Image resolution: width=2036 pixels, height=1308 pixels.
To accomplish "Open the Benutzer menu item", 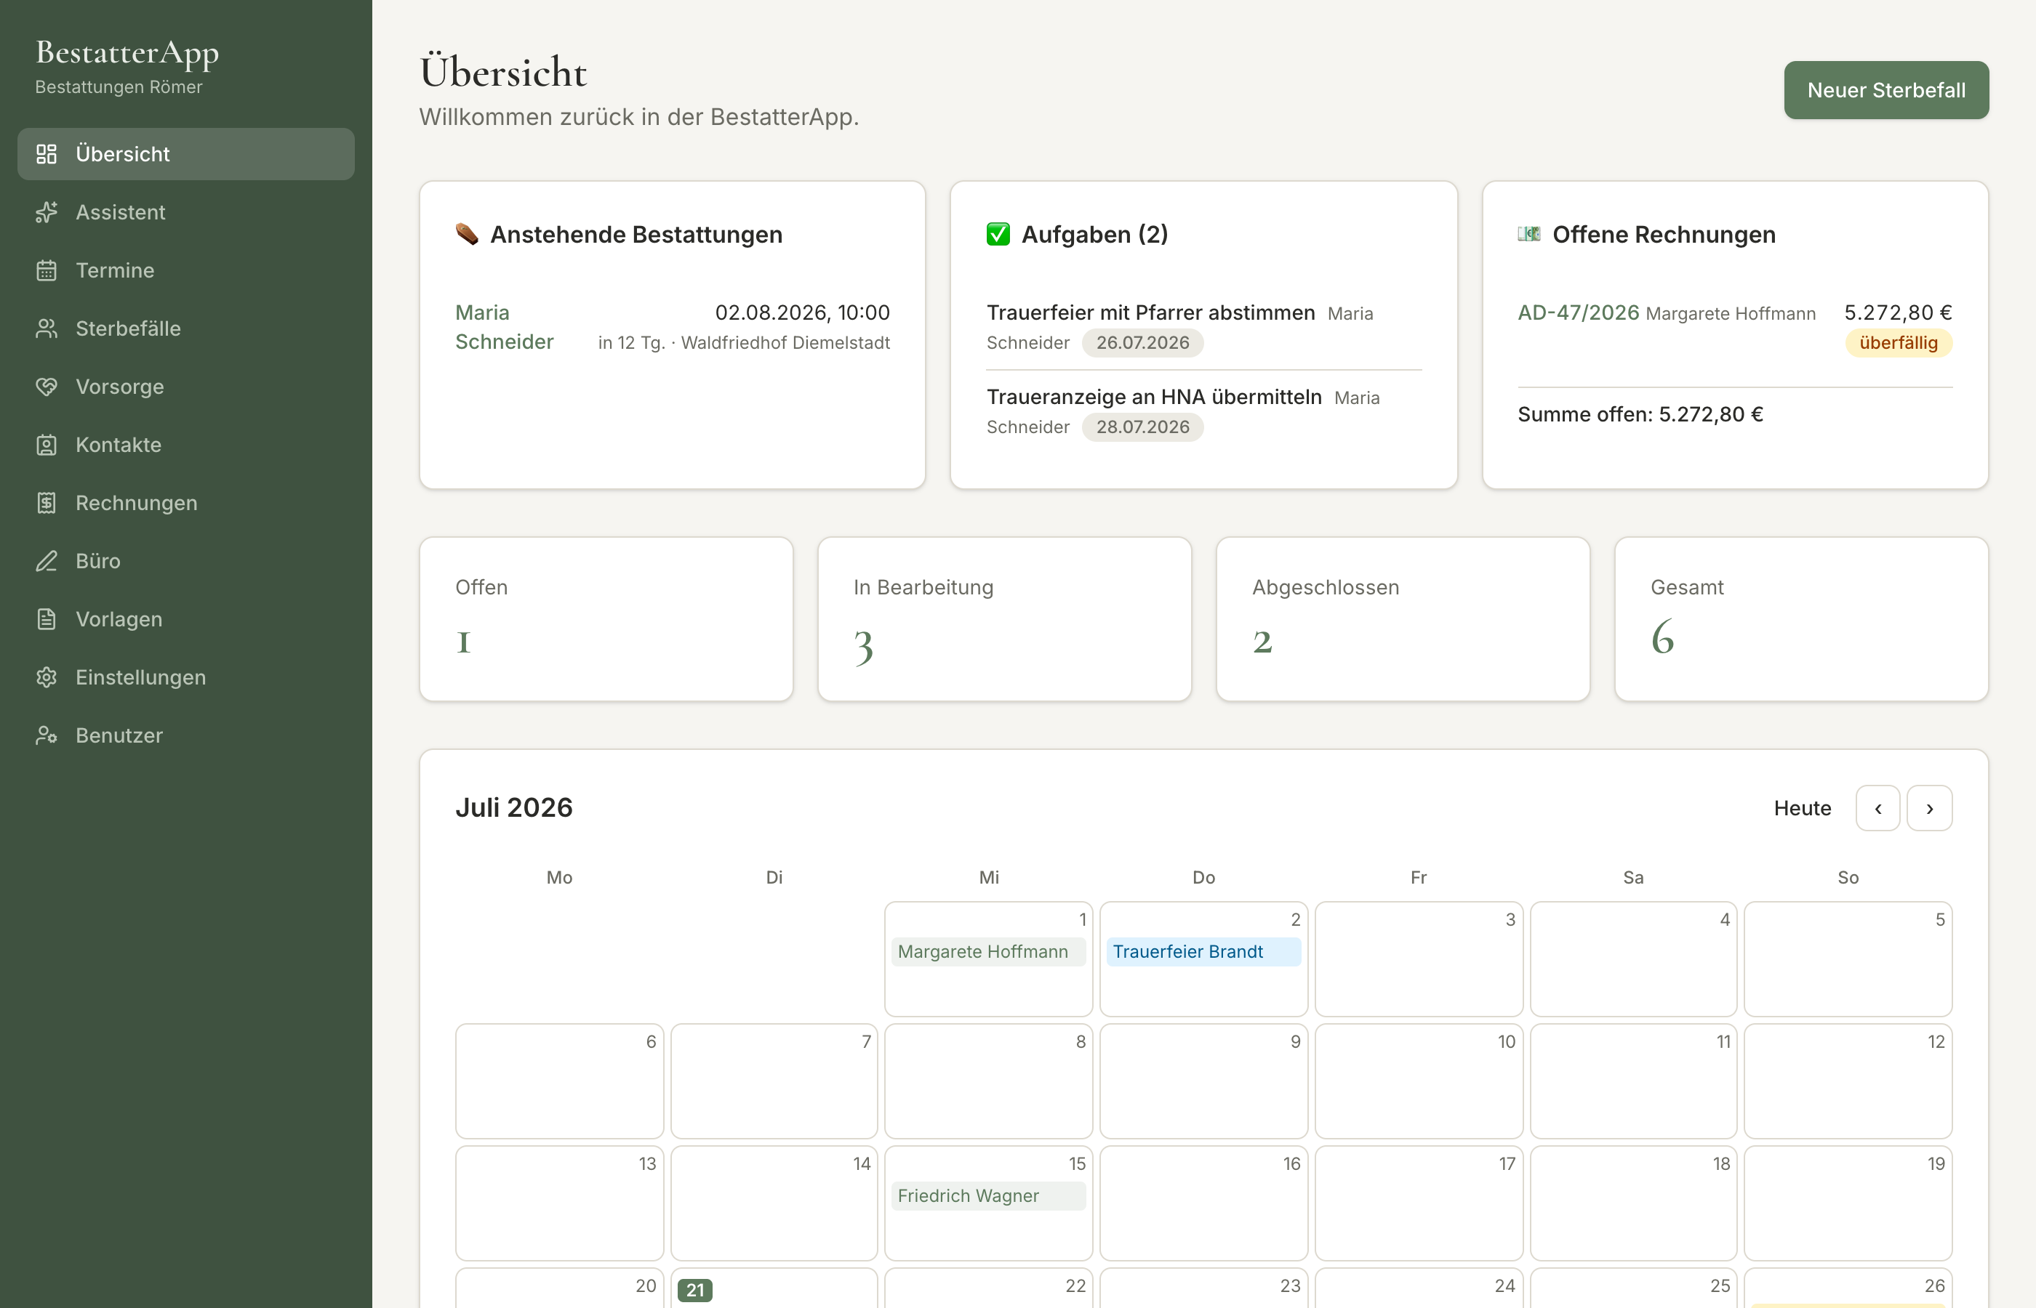I will tap(186, 735).
